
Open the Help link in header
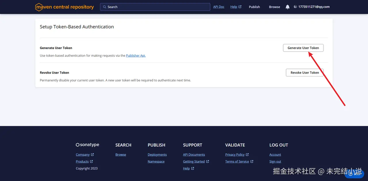tap(234, 7)
